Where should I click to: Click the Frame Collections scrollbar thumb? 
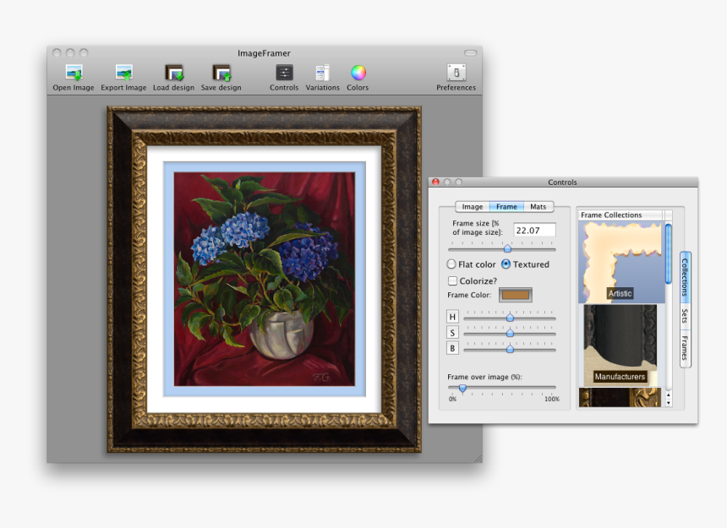coord(669,253)
